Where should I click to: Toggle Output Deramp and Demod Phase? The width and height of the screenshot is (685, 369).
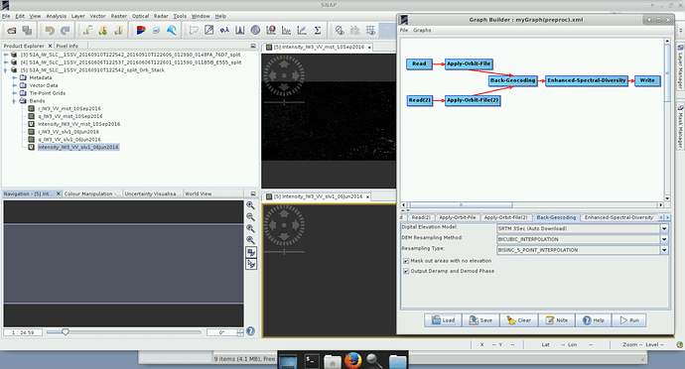pos(406,271)
